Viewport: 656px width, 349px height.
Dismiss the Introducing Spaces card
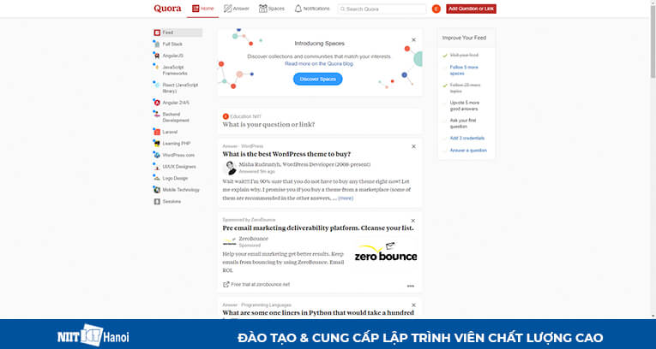pyautogui.click(x=414, y=39)
